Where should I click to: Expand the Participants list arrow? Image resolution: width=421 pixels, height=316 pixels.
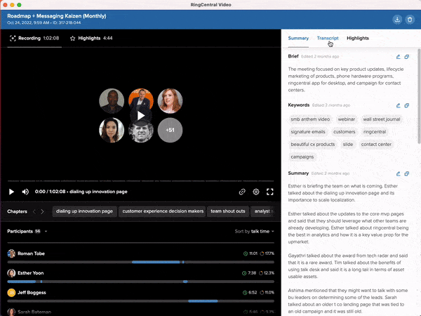47,231
